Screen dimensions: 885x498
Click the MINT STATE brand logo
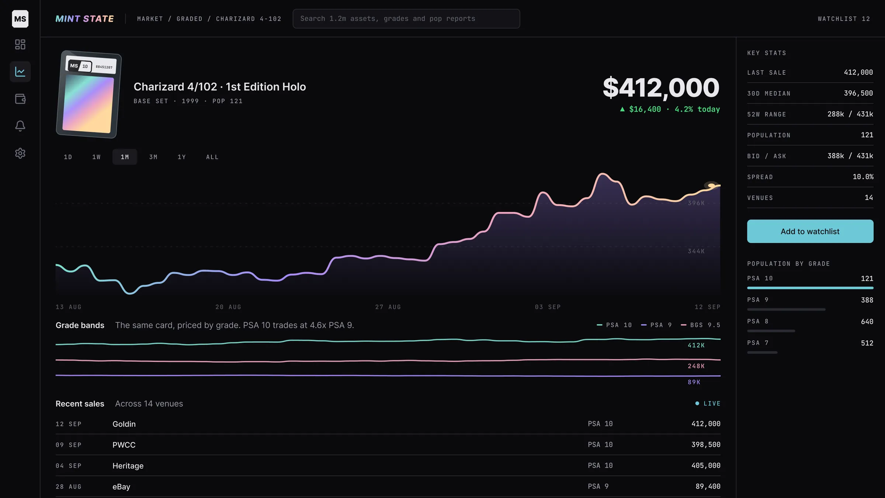[84, 19]
